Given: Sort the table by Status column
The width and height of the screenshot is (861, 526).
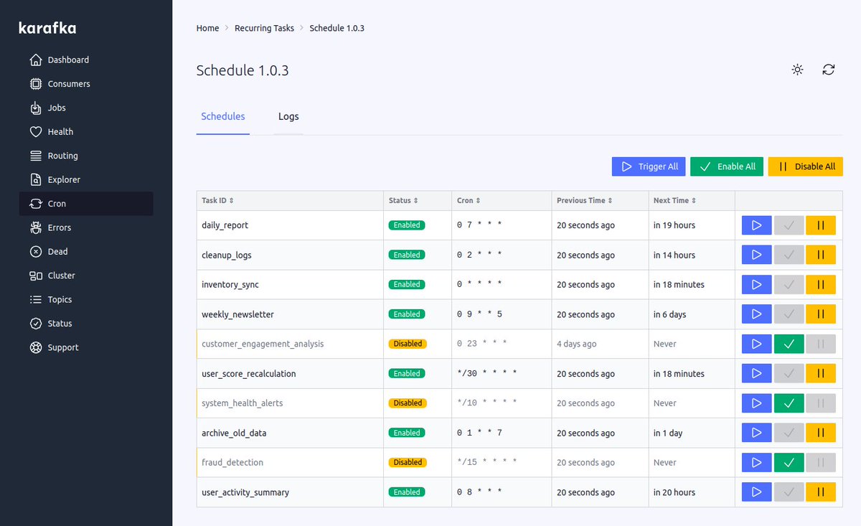Looking at the screenshot, I should (404, 200).
